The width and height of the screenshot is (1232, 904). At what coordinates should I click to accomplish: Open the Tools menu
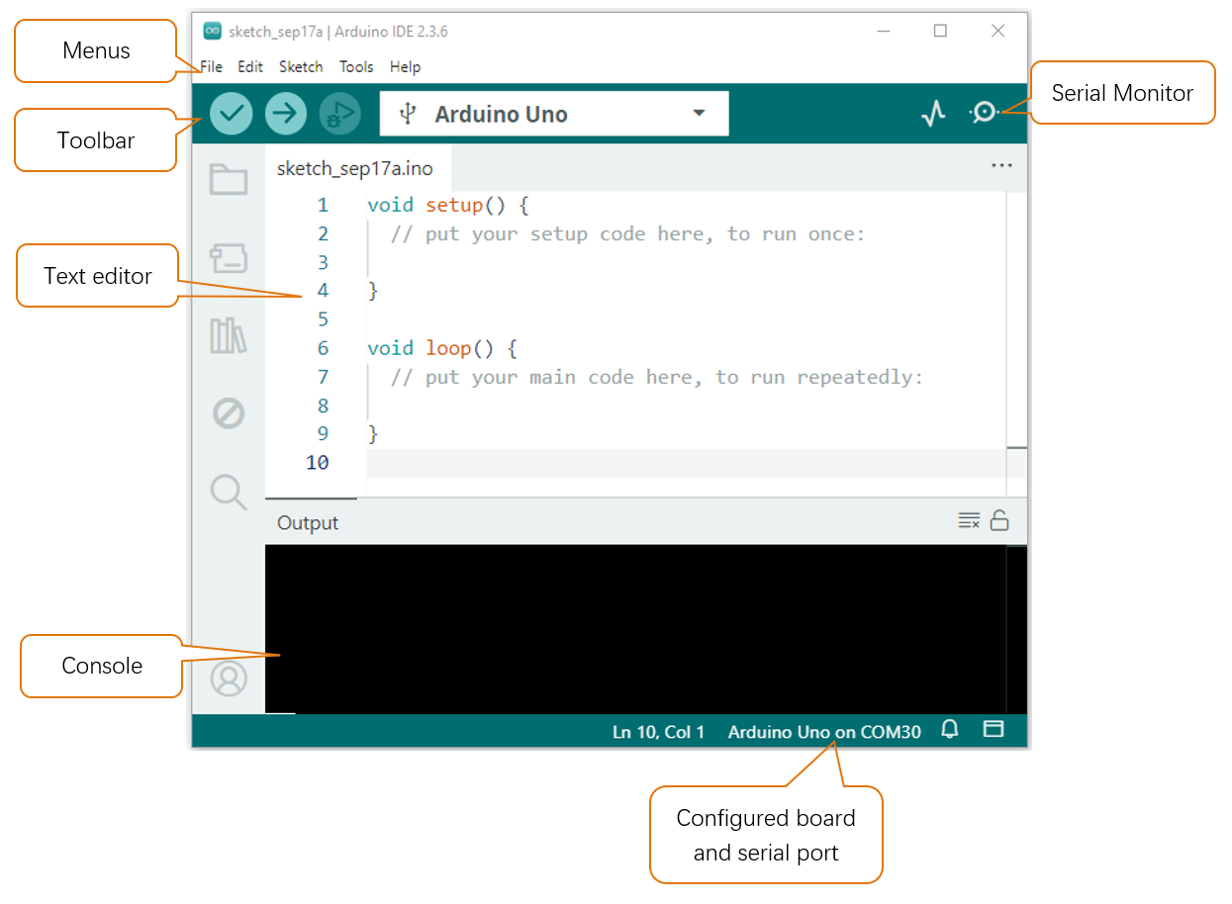pyautogui.click(x=356, y=67)
